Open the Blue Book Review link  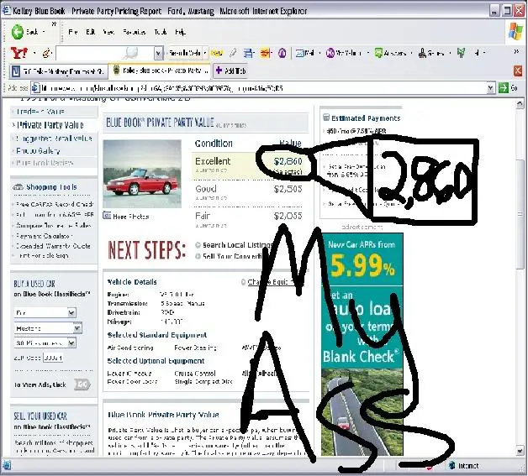pyautogui.click(x=45, y=163)
